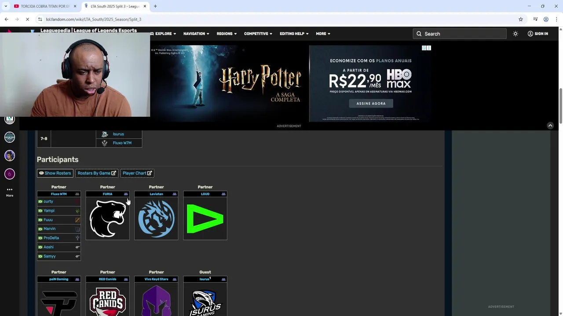Toggle roster icon on paiN Gaming card

point(77,279)
